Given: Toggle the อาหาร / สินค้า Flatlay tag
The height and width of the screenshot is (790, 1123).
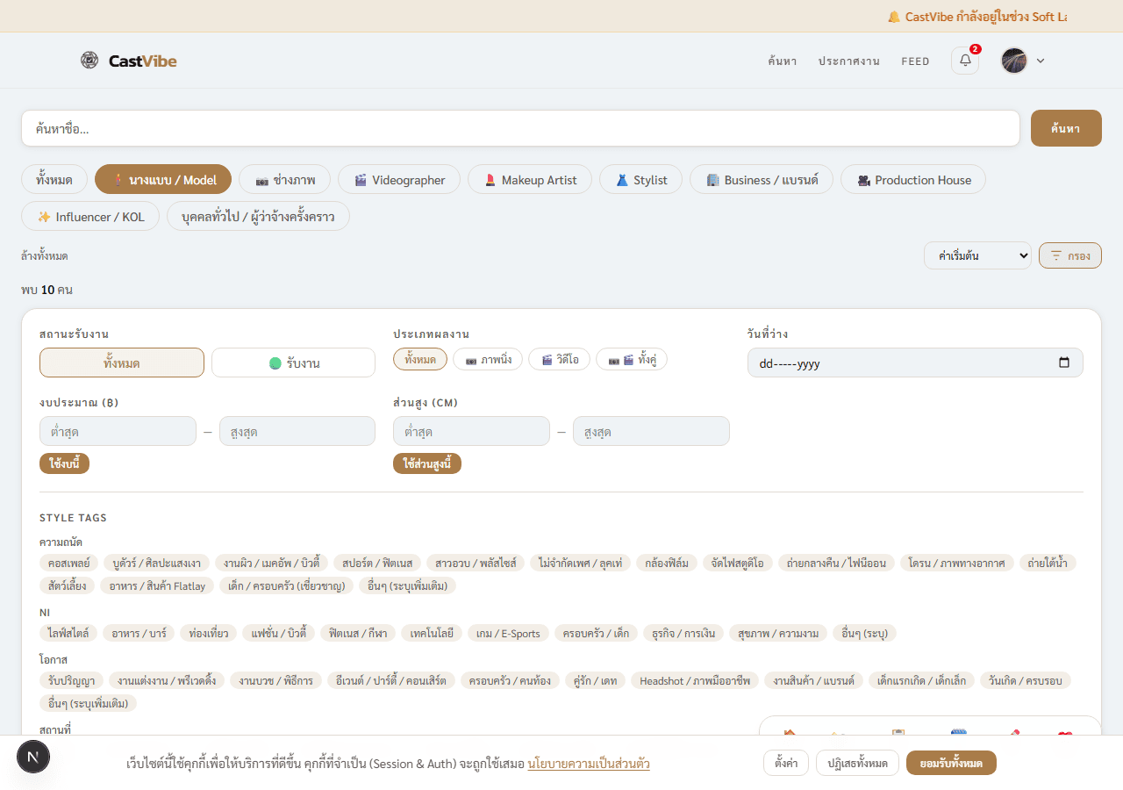Looking at the screenshot, I should [x=156, y=585].
